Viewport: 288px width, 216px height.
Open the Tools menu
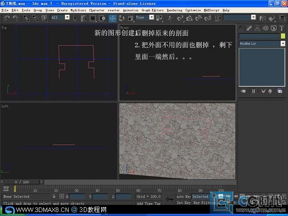pyautogui.click(x=26, y=10)
